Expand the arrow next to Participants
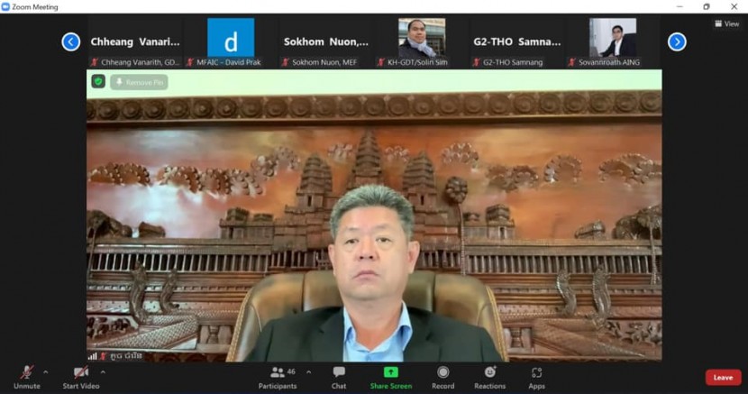The width and height of the screenshot is (748, 394). [308, 371]
